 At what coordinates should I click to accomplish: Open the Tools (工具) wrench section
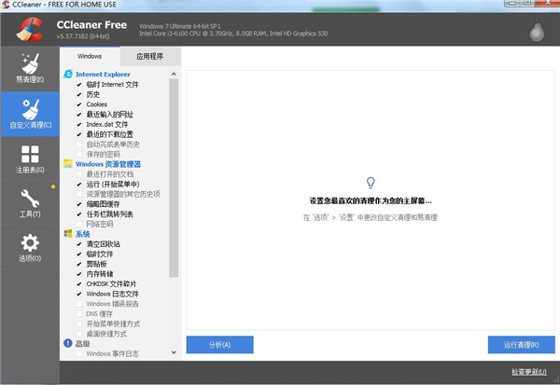[30, 203]
